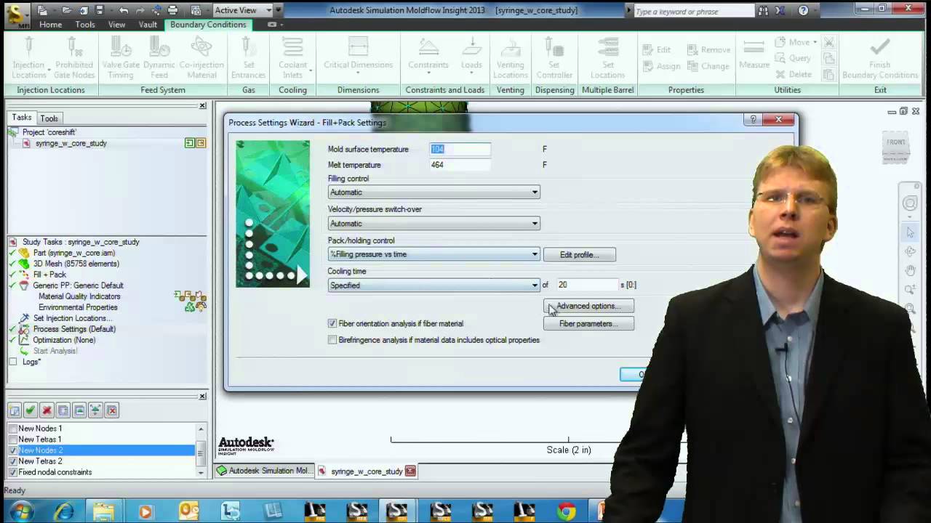Viewport: 931px width, 523px height.
Task: Click Set Locations multiple barrel icon
Action: pyautogui.click(x=607, y=48)
